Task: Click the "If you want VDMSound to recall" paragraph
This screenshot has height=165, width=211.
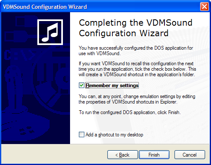Action: [137, 69]
